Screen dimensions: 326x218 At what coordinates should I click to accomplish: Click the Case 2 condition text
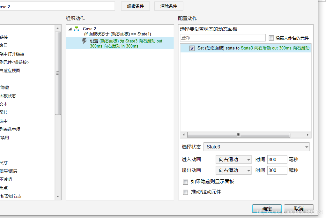point(117,34)
